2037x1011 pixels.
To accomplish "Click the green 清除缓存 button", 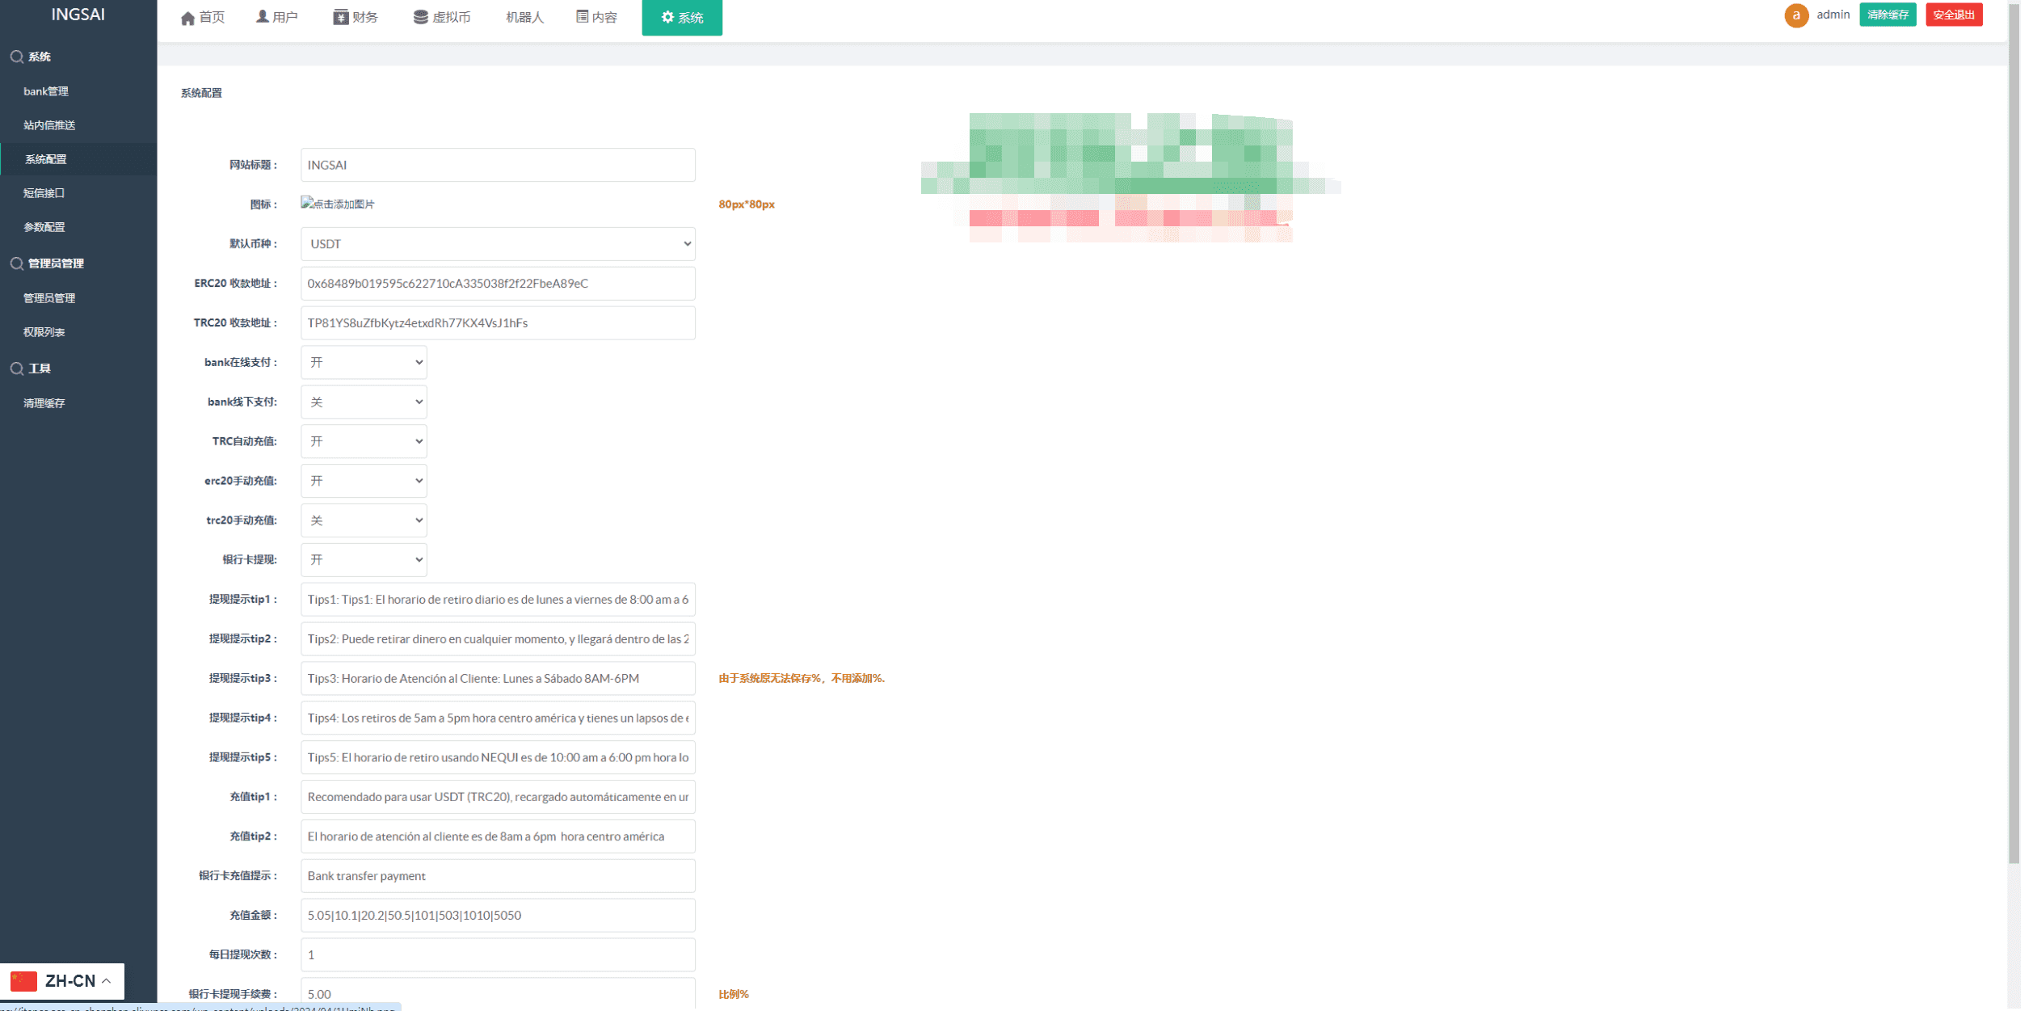I will click(x=1887, y=15).
